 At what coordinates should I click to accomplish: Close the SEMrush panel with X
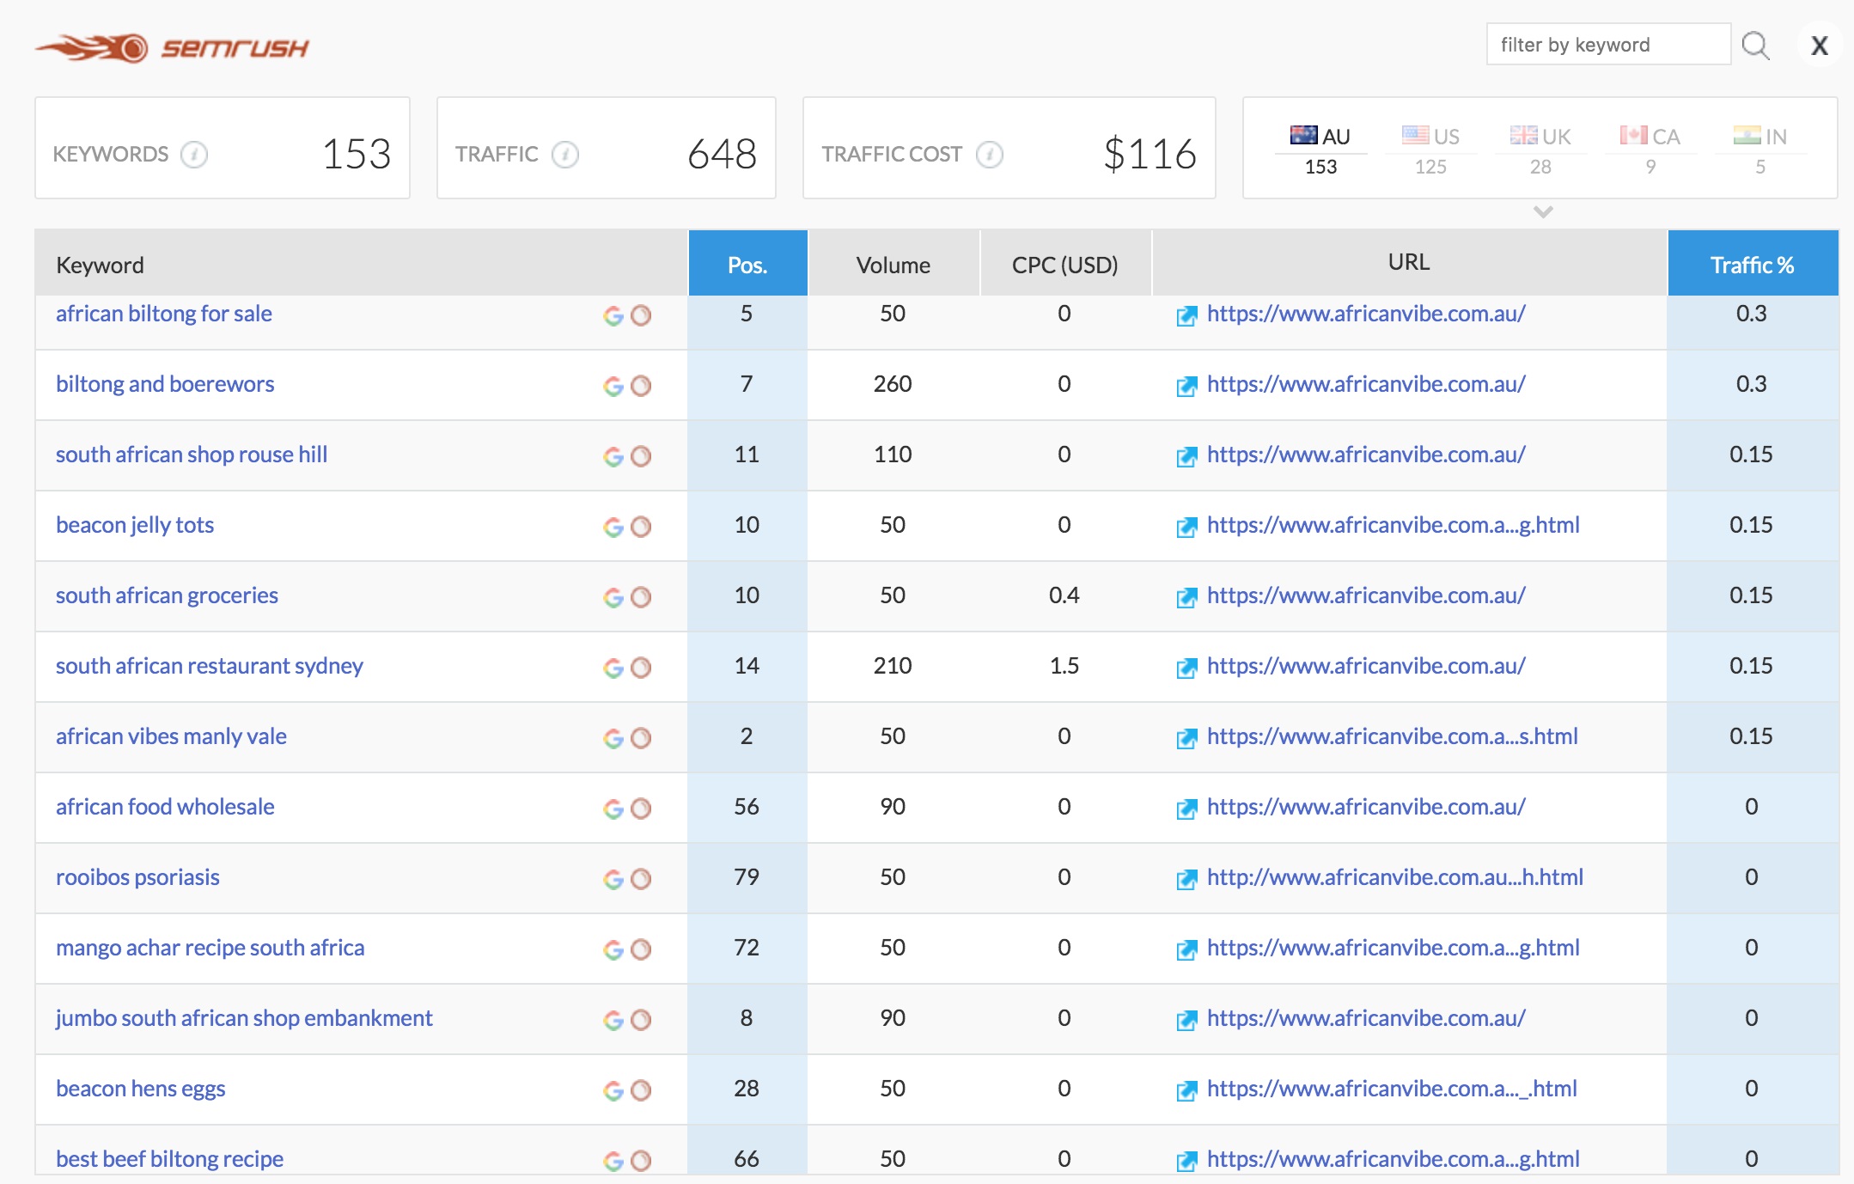(1819, 46)
